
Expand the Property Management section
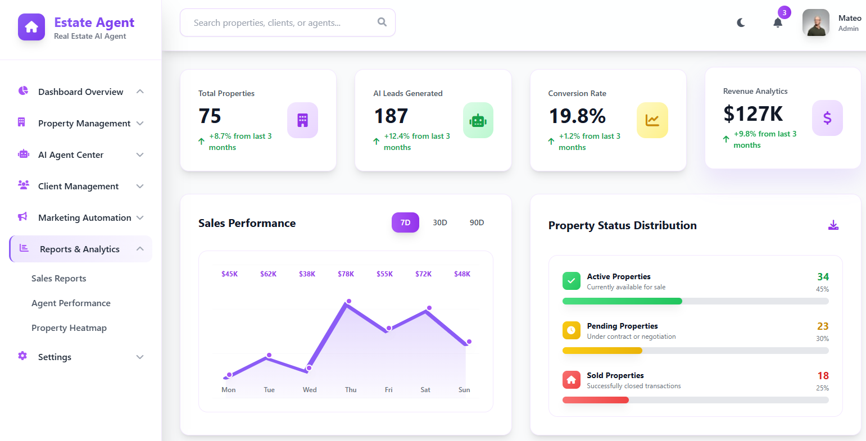[139, 123]
